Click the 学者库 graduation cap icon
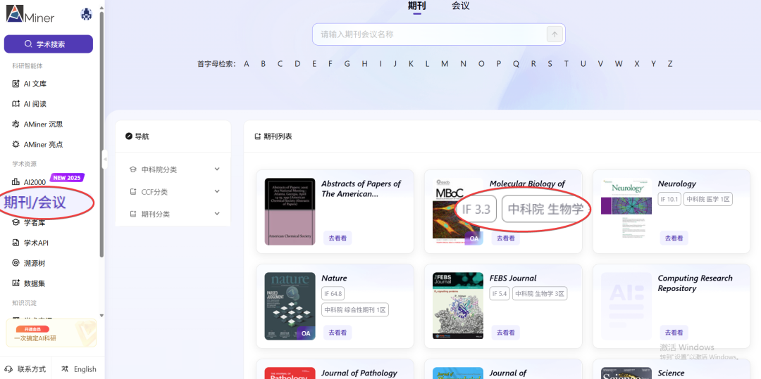Image resolution: width=761 pixels, height=379 pixels. pyautogui.click(x=16, y=223)
